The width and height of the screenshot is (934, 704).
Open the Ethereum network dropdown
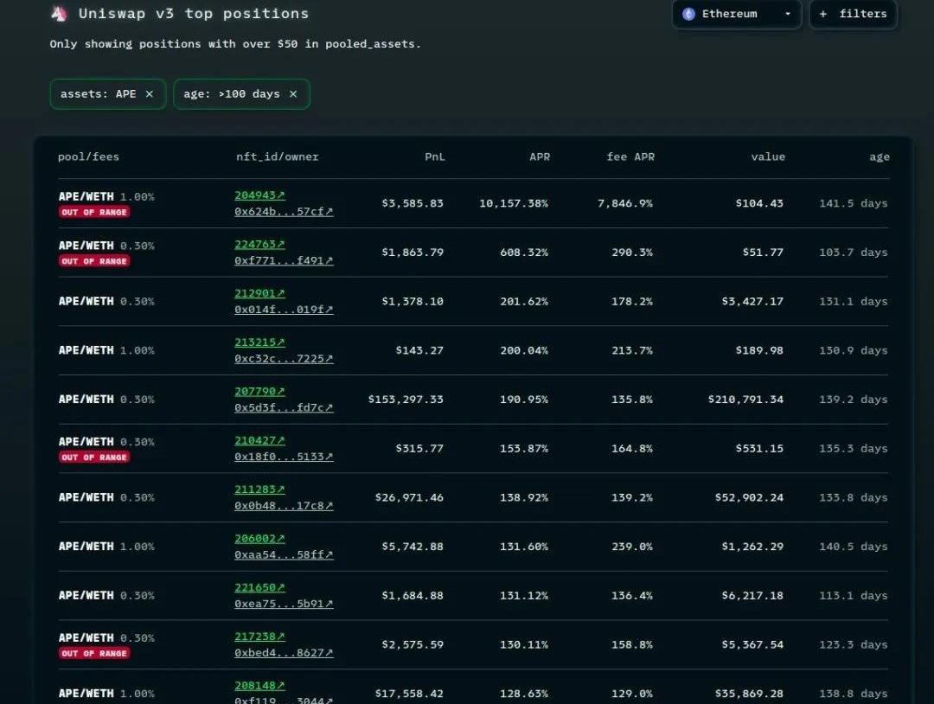point(737,14)
